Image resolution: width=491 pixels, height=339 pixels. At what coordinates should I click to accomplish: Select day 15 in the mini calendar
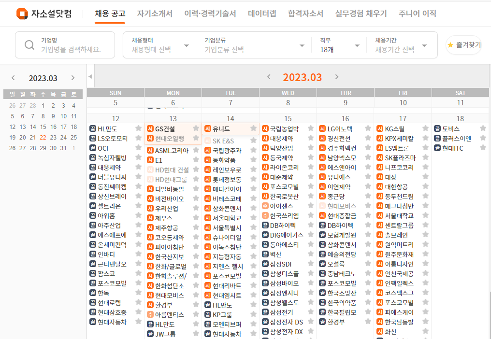tap(43, 127)
